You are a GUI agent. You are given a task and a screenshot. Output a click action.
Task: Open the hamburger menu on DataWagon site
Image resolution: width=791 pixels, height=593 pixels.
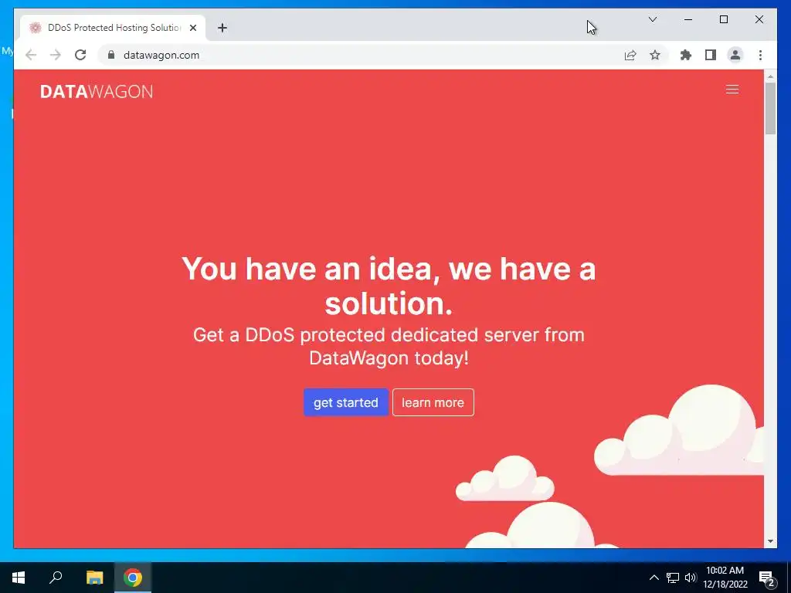[732, 90]
